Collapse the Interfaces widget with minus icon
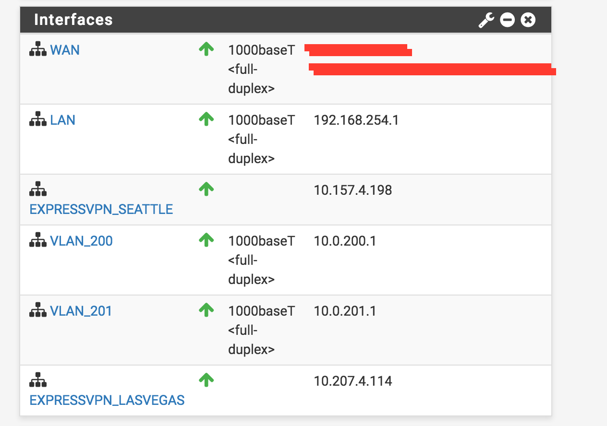607x426 pixels. (507, 20)
